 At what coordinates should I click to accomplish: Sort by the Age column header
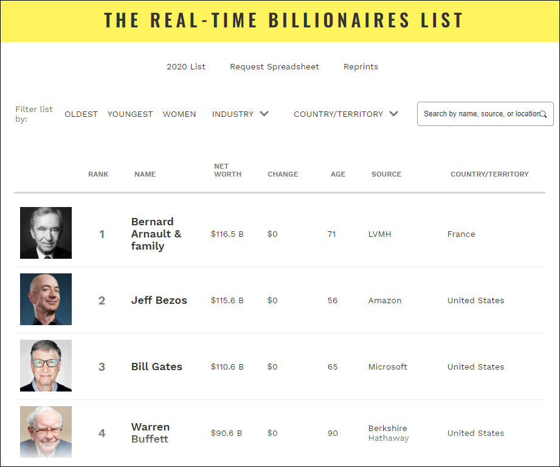(338, 174)
